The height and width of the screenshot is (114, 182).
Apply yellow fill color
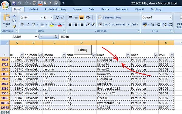click(52, 24)
